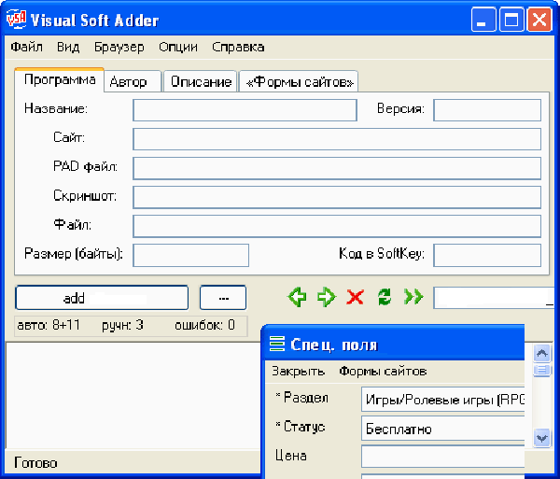This screenshot has height=479, width=560.
Task: Click into the Скриншот input field
Action: [337, 197]
